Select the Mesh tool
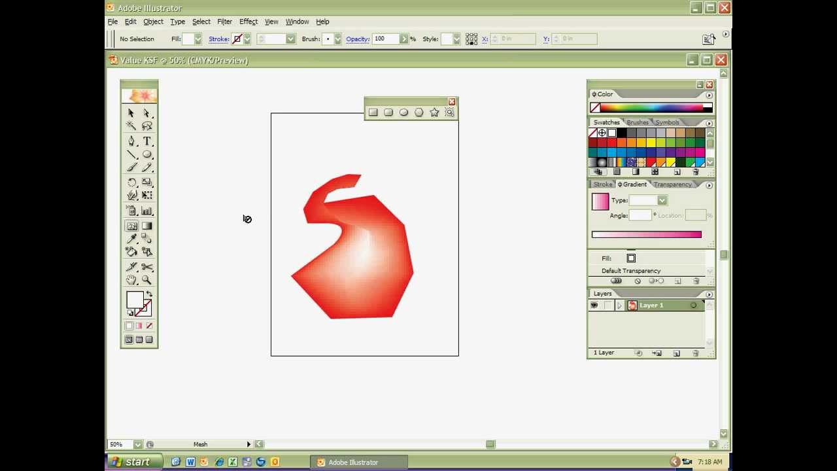 [131, 226]
